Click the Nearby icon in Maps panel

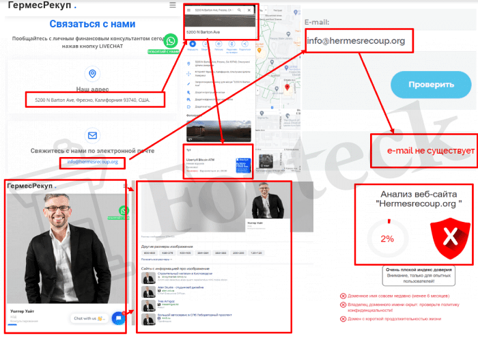click(219, 44)
